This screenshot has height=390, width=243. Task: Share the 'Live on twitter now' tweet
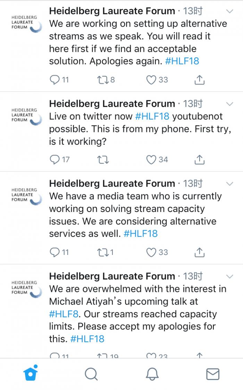199,160
